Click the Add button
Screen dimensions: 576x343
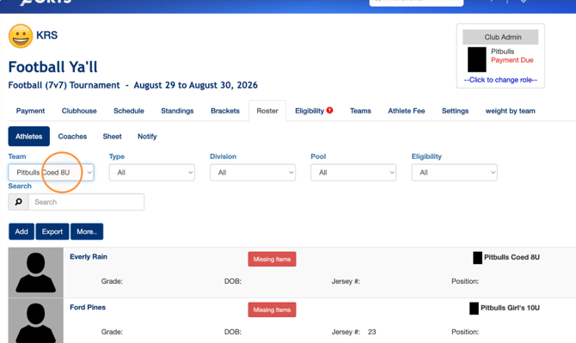point(21,231)
